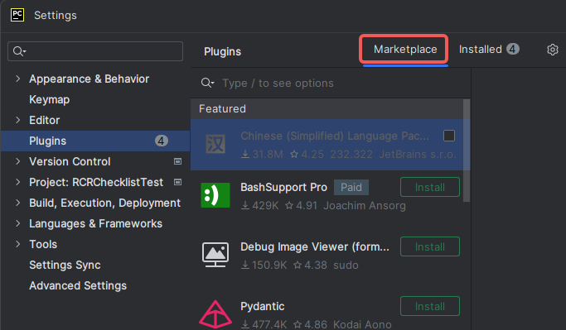Click the plugin list vertical scrollbar
Viewport: 566px width, 330px height.
[467, 151]
